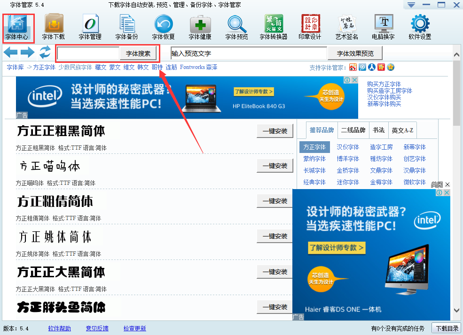Viewport: 463px width, 335px height.
Task: Install 方正喵呜体 via 一键安装 button
Action: coord(275,166)
